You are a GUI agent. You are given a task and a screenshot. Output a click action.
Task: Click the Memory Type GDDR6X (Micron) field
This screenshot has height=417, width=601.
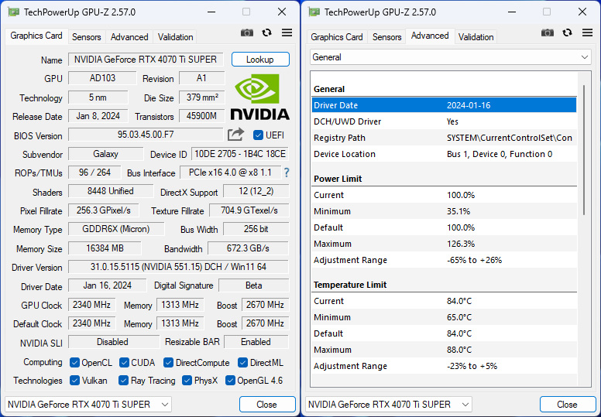pyautogui.click(x=116, y=229)
